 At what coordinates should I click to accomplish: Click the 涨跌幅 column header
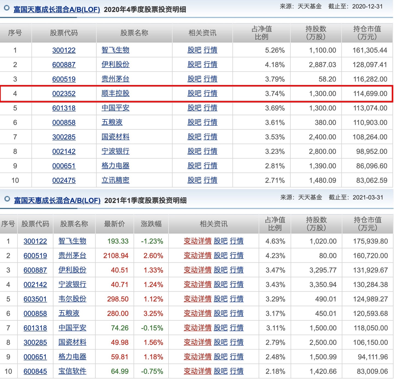pos(151,224)
